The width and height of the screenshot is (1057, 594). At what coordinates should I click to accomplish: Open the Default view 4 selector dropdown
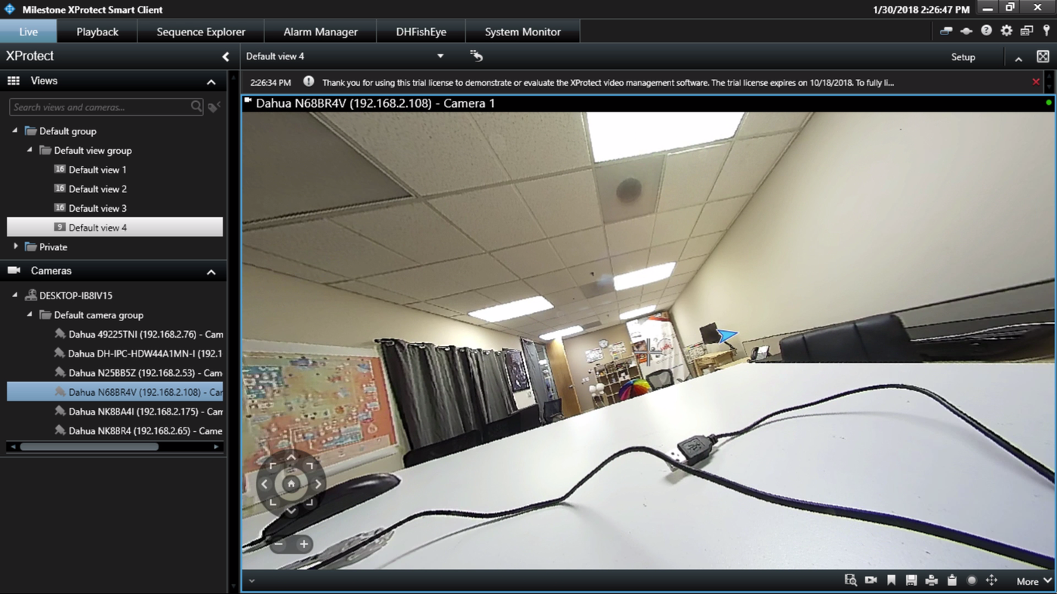[x=440, y=57]
